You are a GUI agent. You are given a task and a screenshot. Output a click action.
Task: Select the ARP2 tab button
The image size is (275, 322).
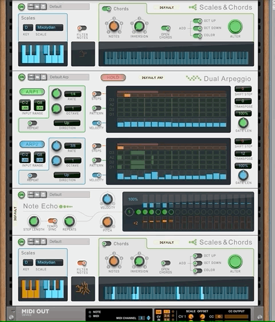pyautogui.click(x=32, y=144)
